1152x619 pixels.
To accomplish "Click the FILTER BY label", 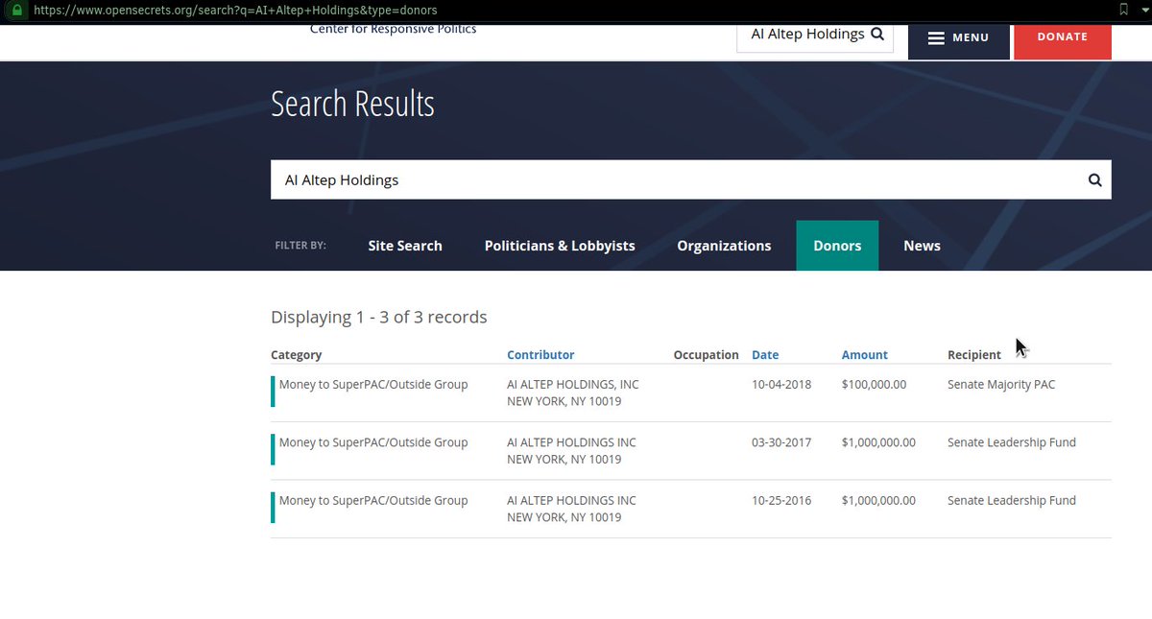I will (x=300, y=246).
